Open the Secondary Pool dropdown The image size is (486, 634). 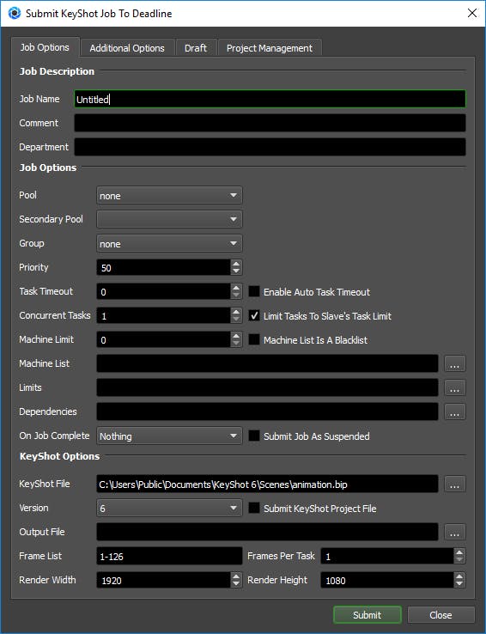[169, 219]
